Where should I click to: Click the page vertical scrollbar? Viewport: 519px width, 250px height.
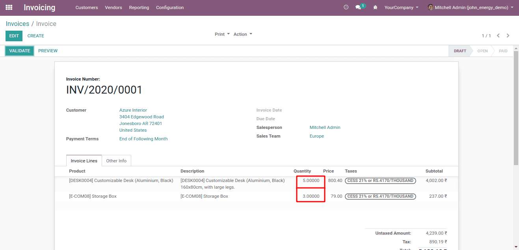point(516,108)
